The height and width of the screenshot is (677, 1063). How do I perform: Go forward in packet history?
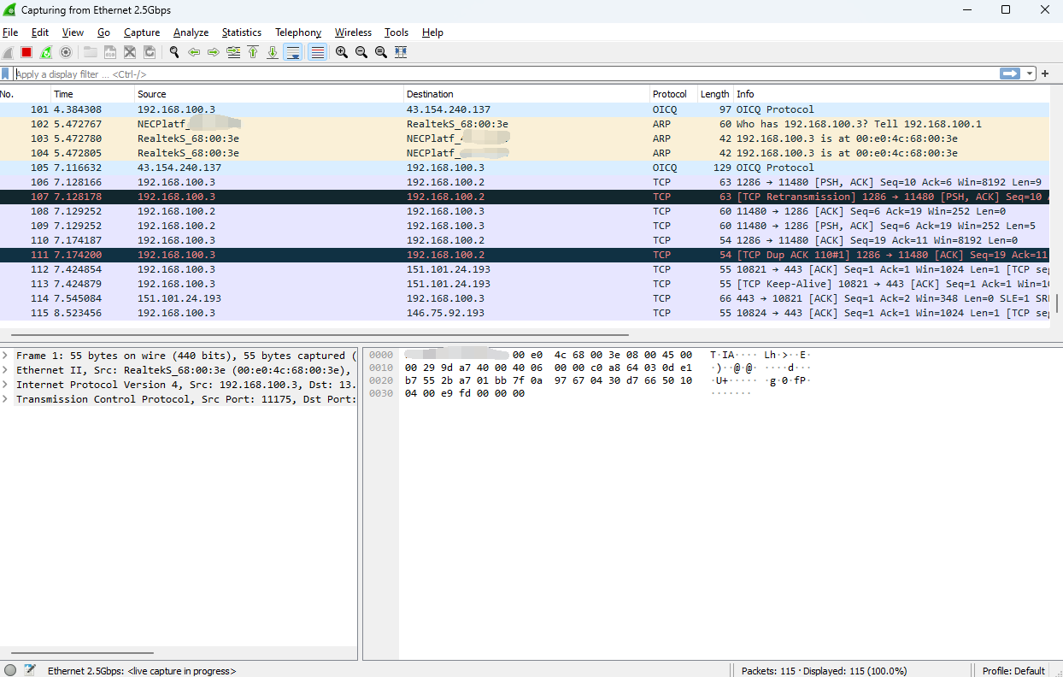click(x=214, y=53)
